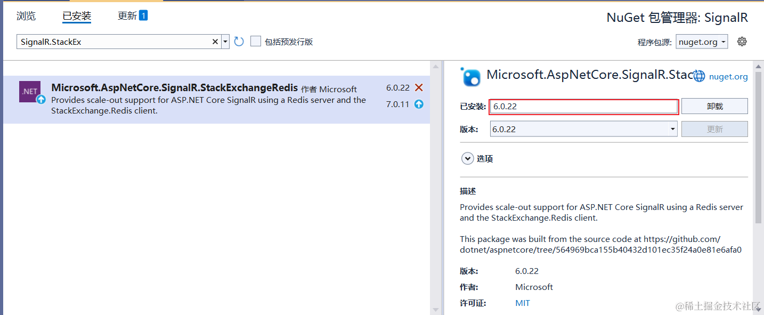This screenshot has height=315, width=764.
Task: Open the 版本 version dropdown
Action: click(672, 128)
